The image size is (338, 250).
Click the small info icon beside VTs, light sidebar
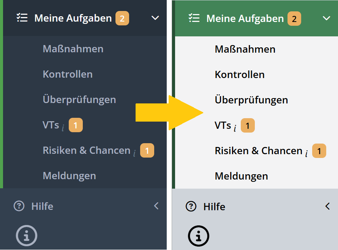tap(235, 128)
